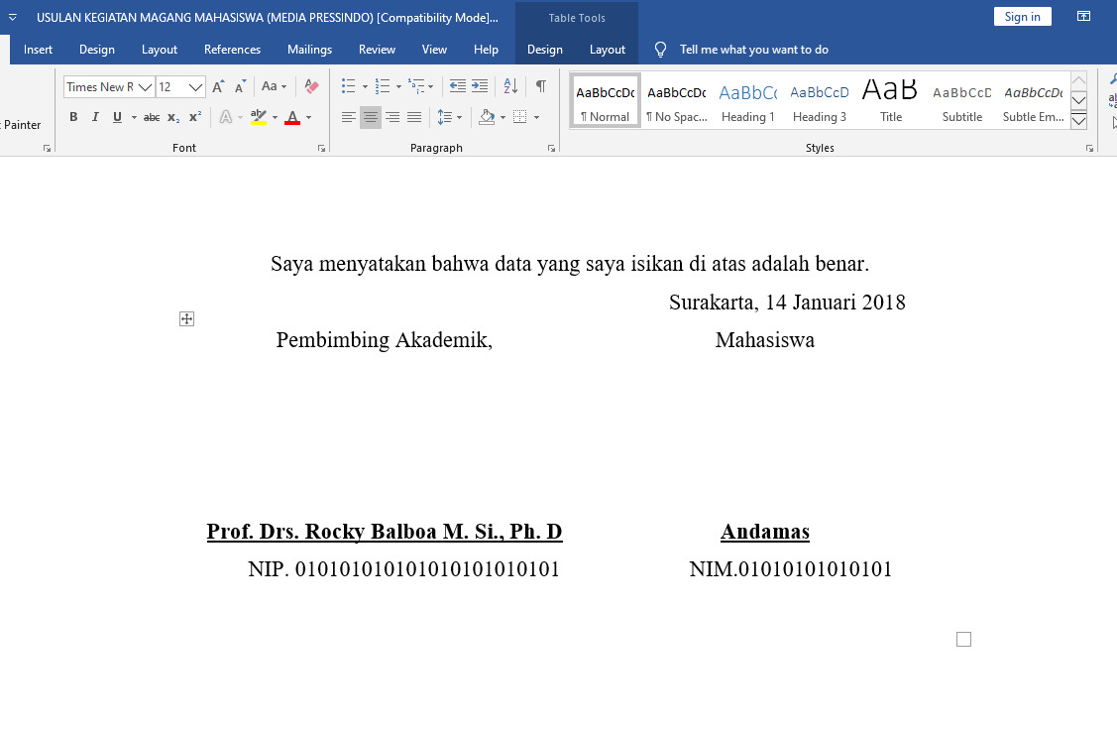Toggle Italic formatting
1117x734 pixels.
coord(95,118)
